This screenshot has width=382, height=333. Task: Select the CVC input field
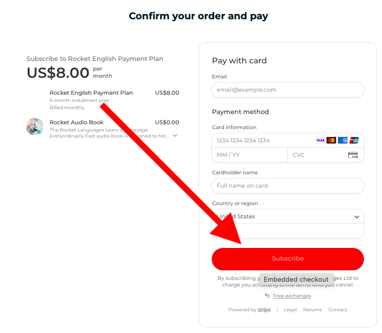coord(318,155)
